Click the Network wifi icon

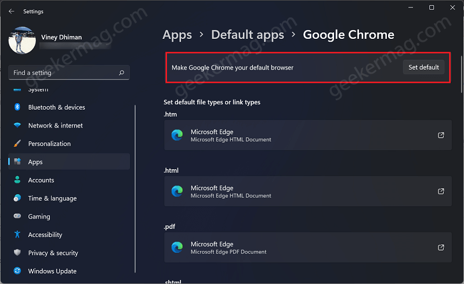coord(17,125)
